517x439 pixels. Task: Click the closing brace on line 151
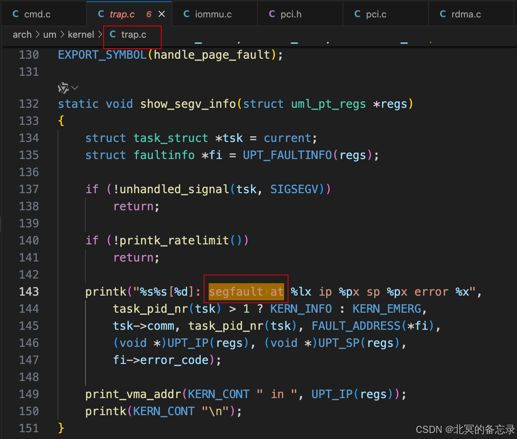point(61,428)
